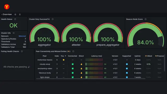The height and width of the screenshot is (94, 167).
Task: Click cloudy-soup direct thumbs-up icon
Action: [81, 64]
